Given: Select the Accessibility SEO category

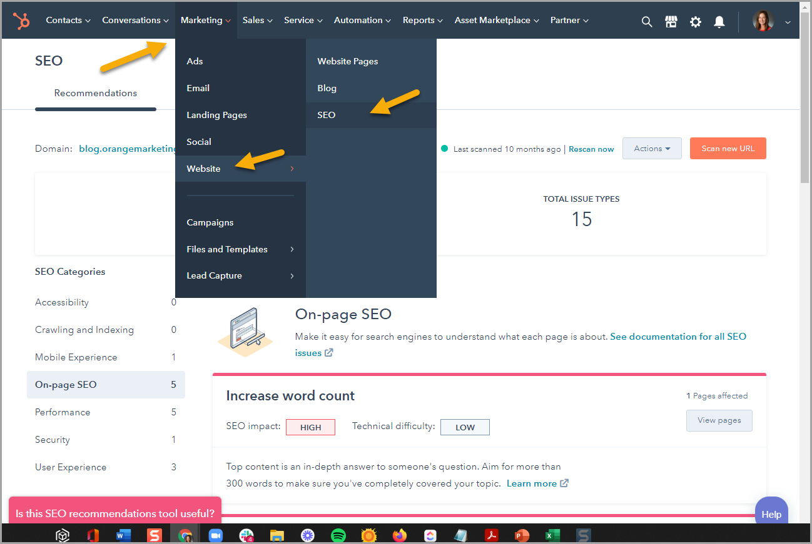Looking at the screenshot, I should (106, 302).
